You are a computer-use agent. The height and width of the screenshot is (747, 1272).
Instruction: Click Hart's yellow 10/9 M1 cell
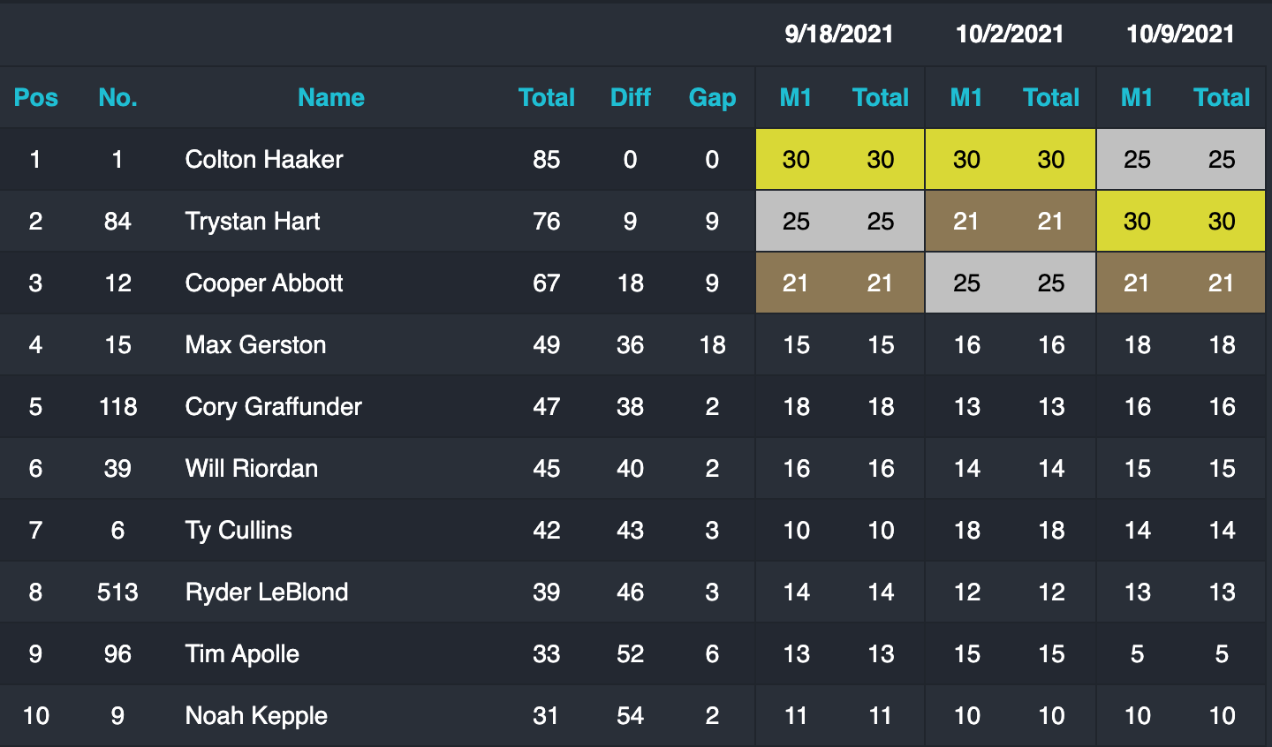pyautogui.click(x=1137, y=222)
